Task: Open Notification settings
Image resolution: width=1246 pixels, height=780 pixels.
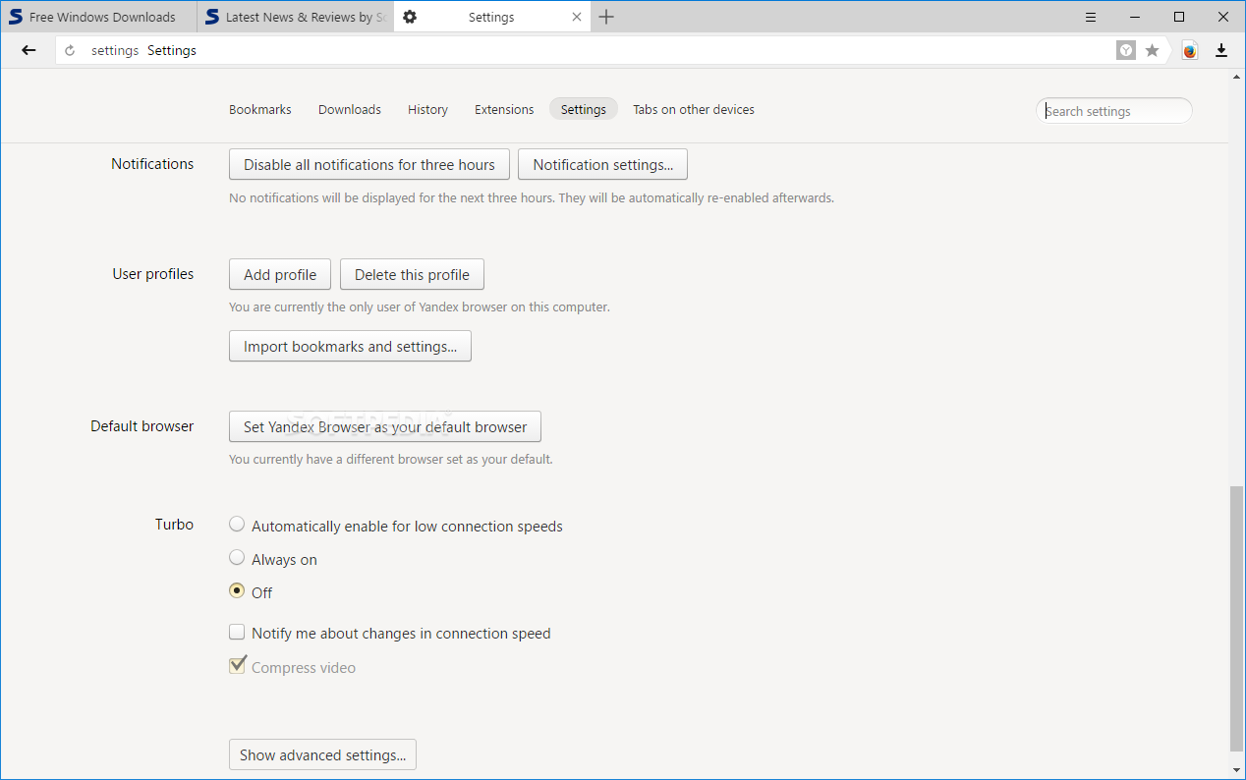Action: click(x=603, y=164)
